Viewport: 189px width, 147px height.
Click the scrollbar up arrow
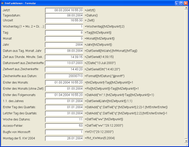(x=186, y=8)
